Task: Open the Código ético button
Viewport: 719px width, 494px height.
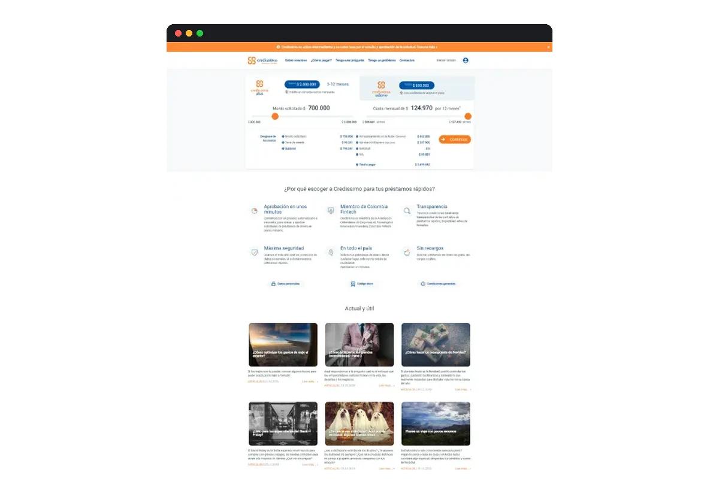Action: pyautogui.click(x=361, y=284)
